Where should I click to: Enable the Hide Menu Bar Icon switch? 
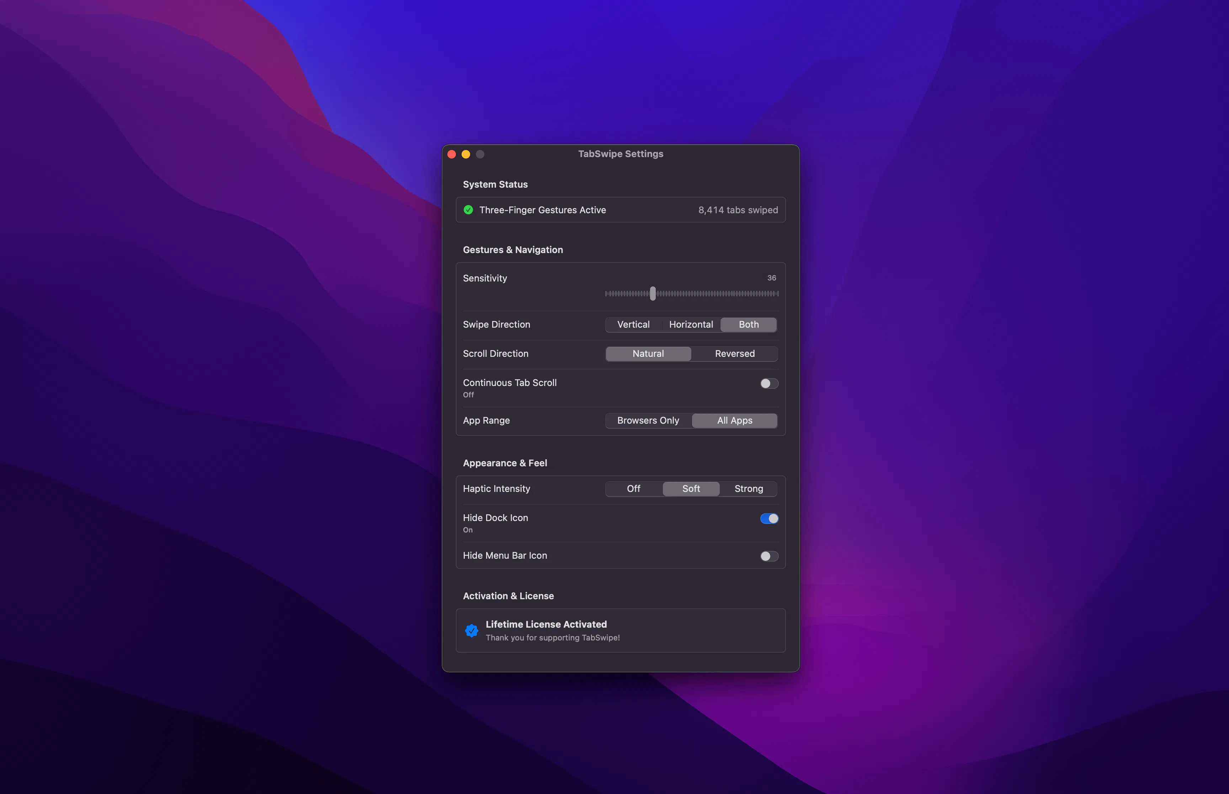(769, 556)
